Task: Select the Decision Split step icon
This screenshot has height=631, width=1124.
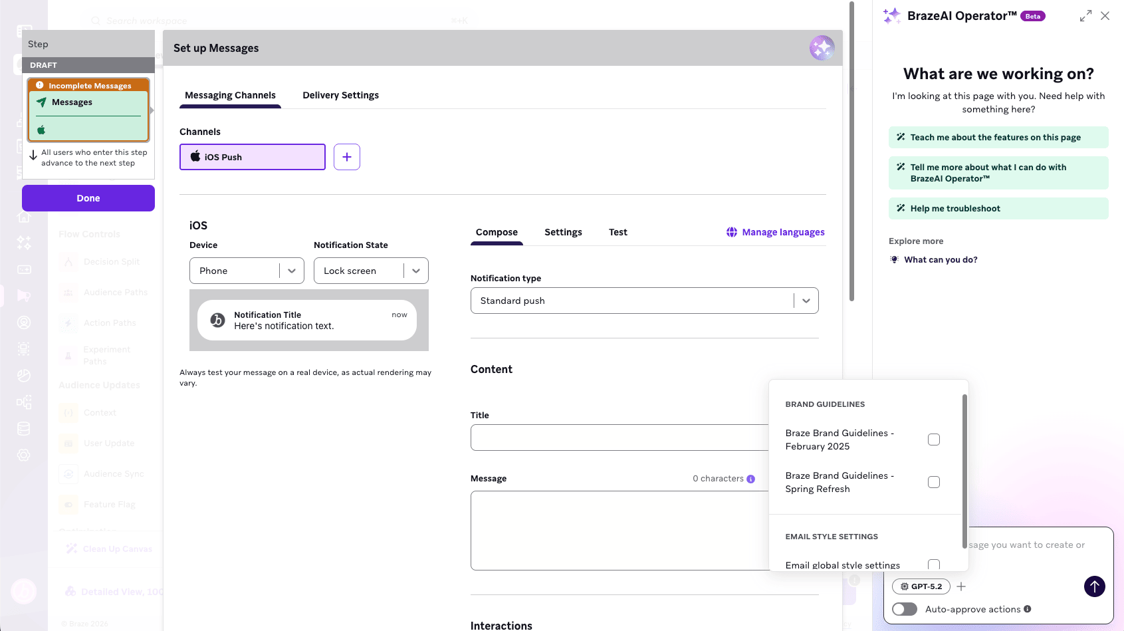Action: pos(68,261)
